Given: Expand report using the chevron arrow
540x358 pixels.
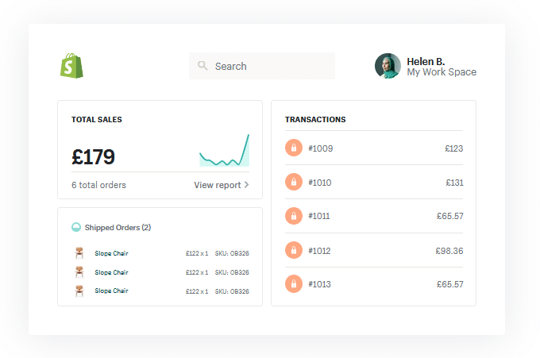Looking at the screenshot, I should (x=247, y=185).
